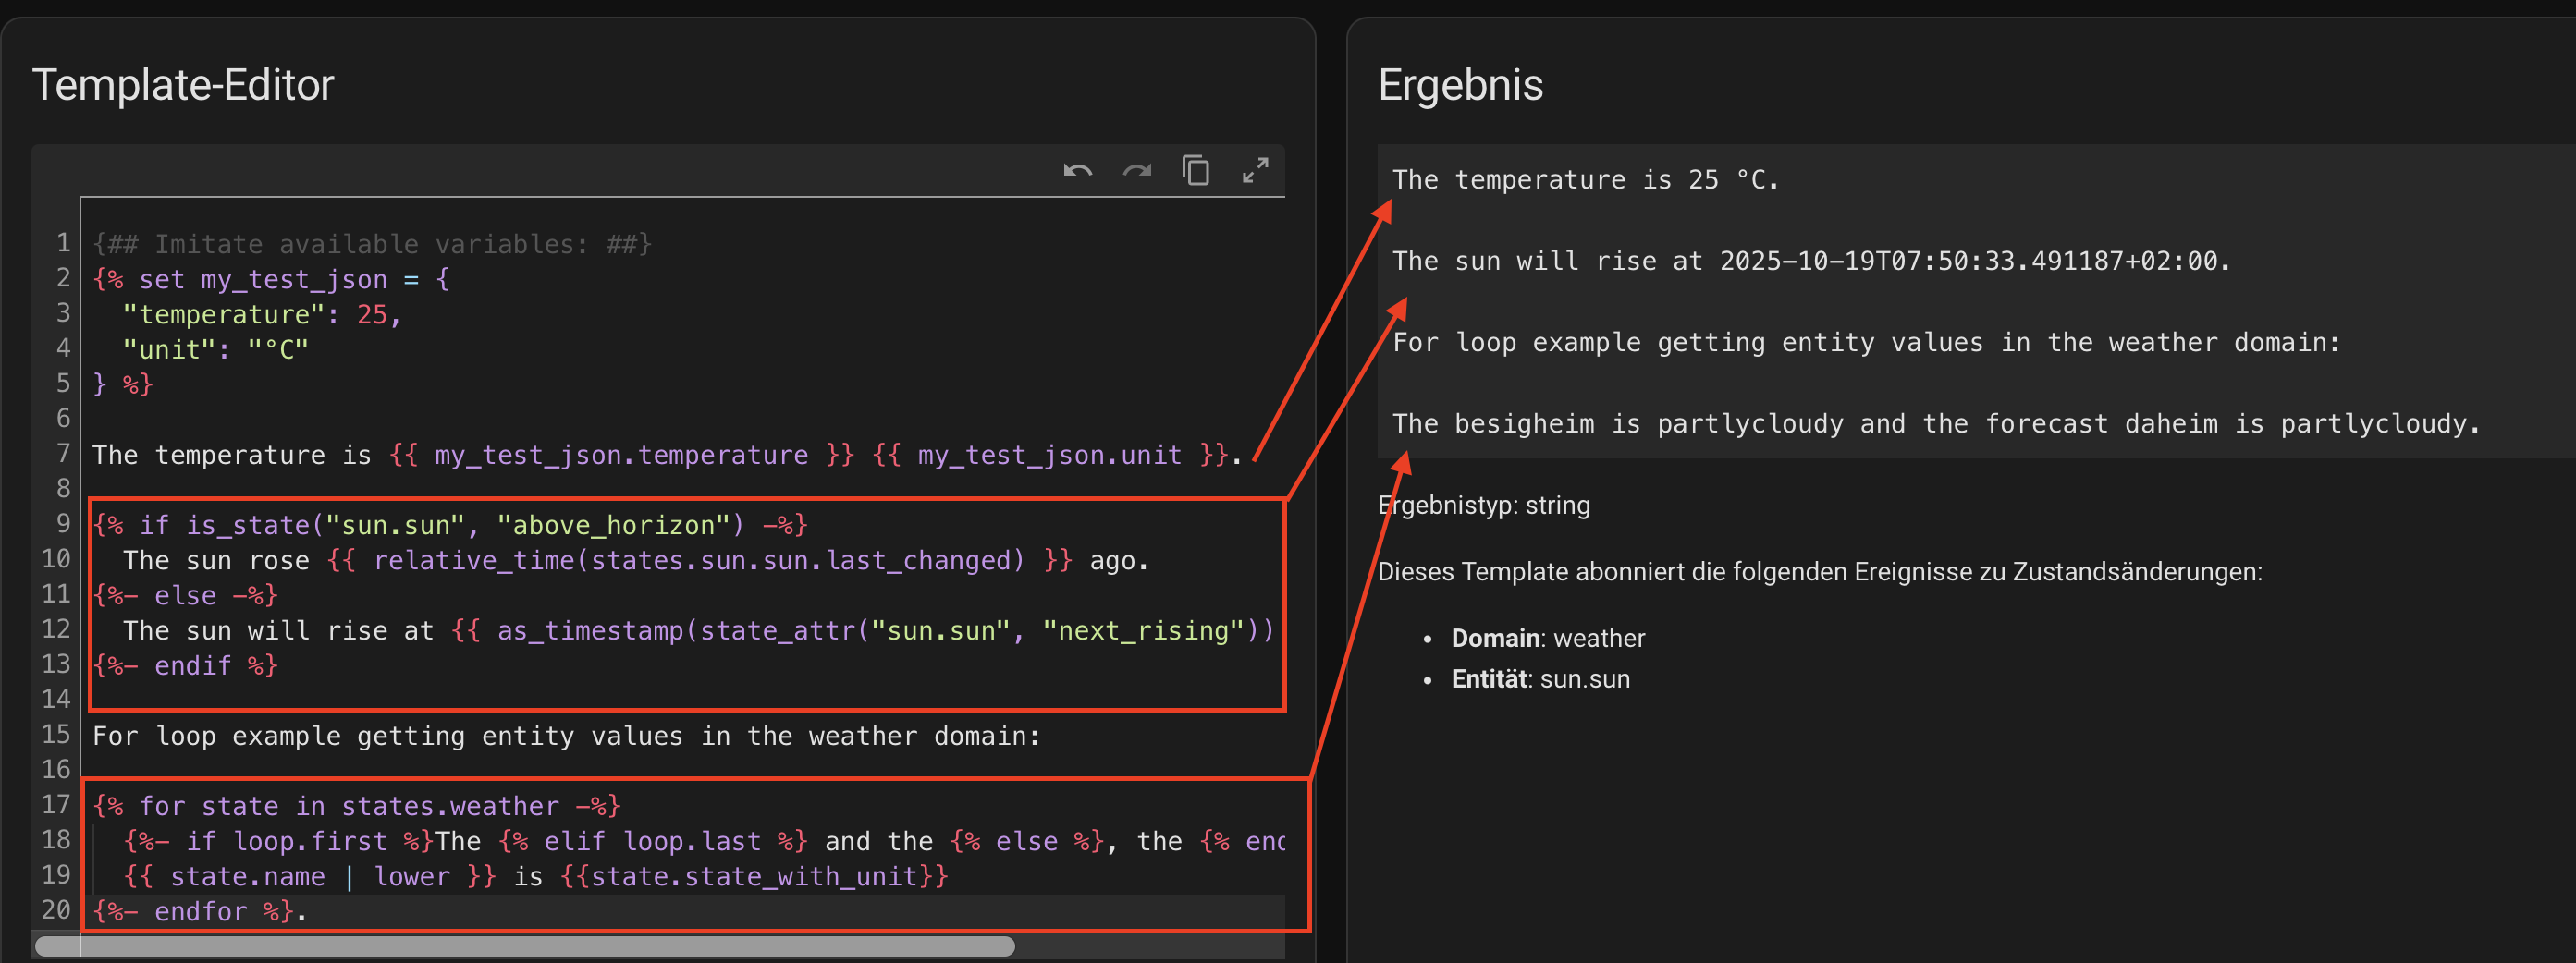The image size is (2576, 963).
Task: Place cursor on the comment line 'Imitate available variables'
Action: 371,245
